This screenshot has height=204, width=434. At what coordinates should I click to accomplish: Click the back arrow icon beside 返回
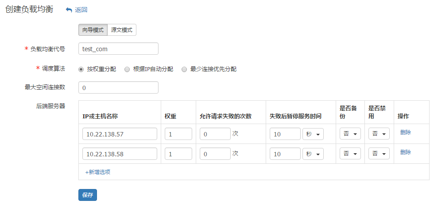69,10
